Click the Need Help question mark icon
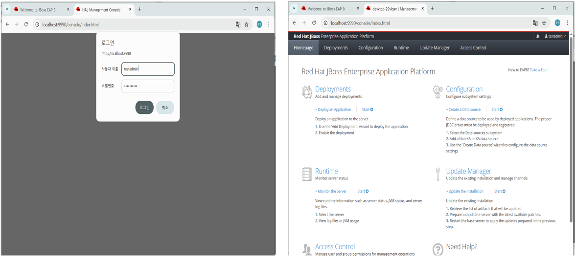This screenshot has height=264, width=576. (x=438, y=249)
